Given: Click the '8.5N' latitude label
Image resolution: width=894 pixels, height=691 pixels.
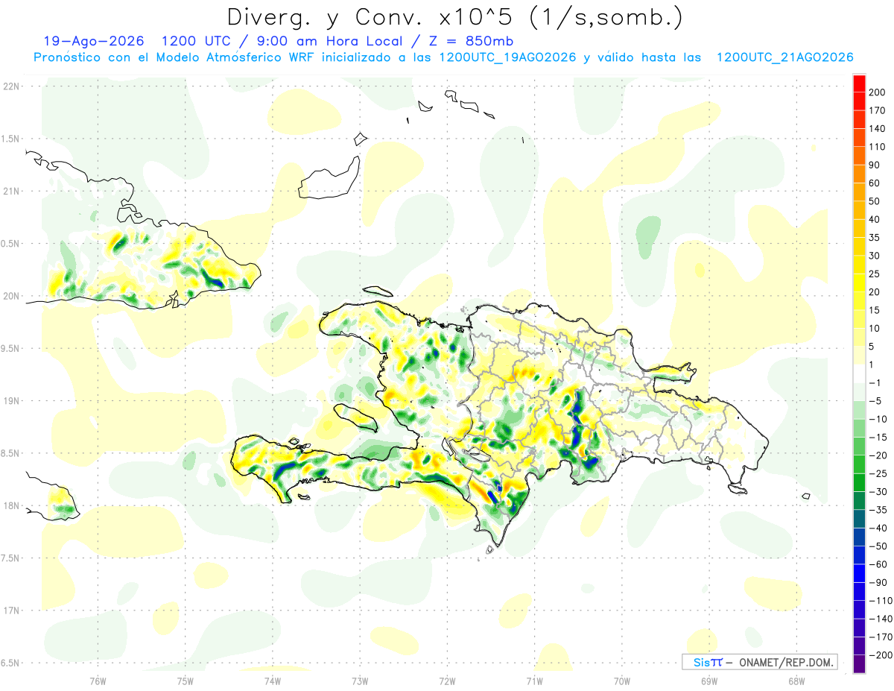Looking at the screenshot, I should (10, 453).
